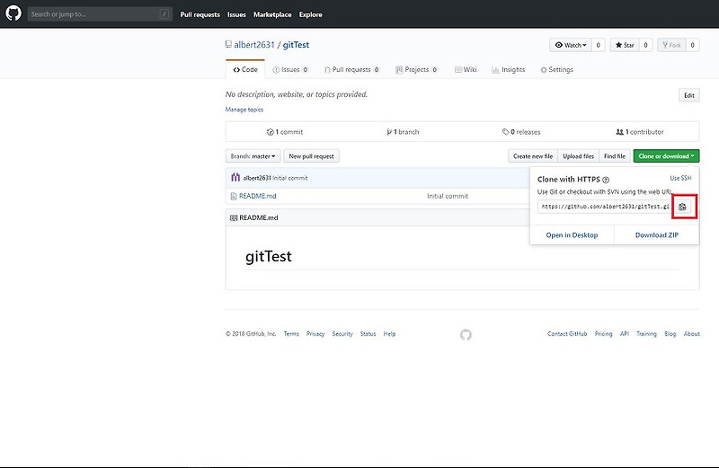Screen dimensions: 719x468
Task: Open Issues in top navigation
Action: tap(236, 14)
